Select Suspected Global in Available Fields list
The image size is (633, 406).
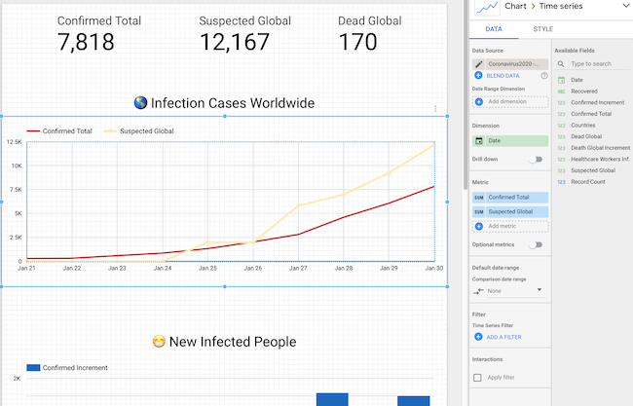tap(593, 170)
